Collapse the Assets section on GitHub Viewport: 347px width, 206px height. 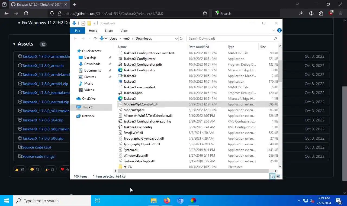(x=14, y=44)
